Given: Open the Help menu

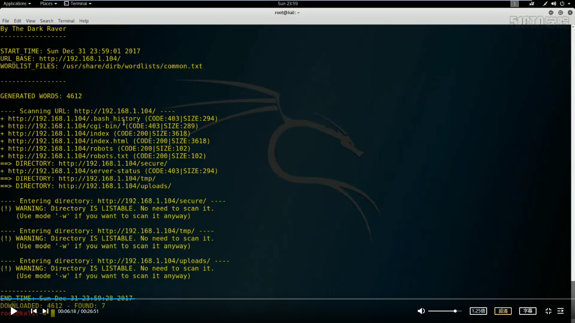Looking at the screenshot, I should [84, 21].
